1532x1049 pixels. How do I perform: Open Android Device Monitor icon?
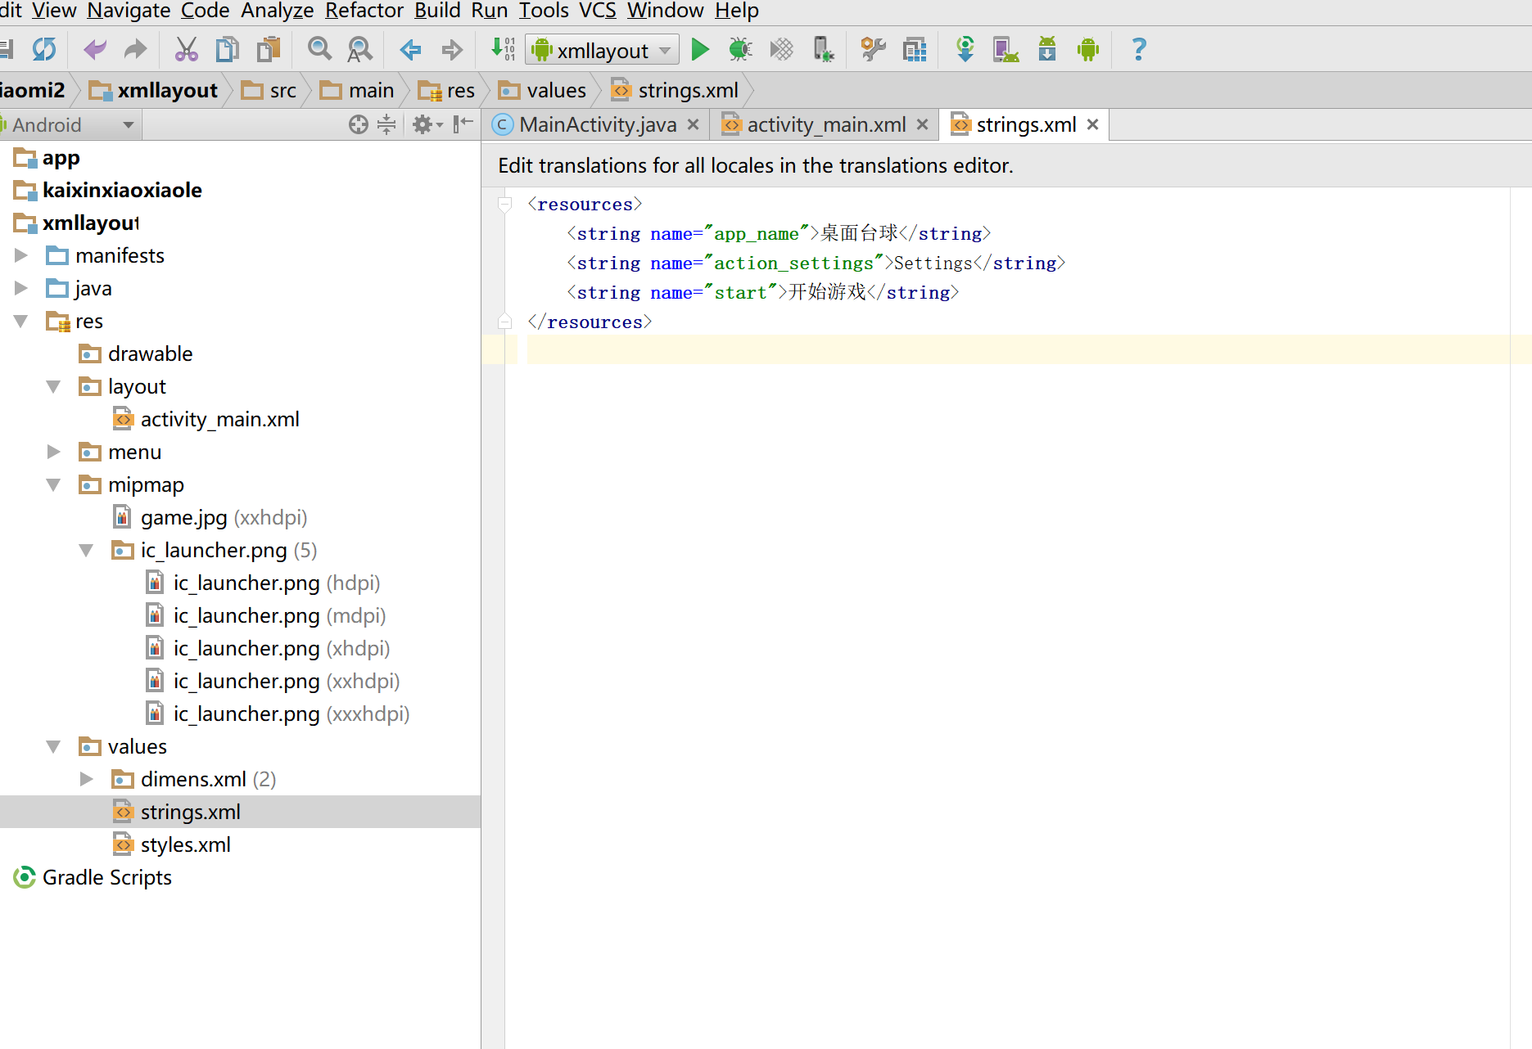[1088, 50]
